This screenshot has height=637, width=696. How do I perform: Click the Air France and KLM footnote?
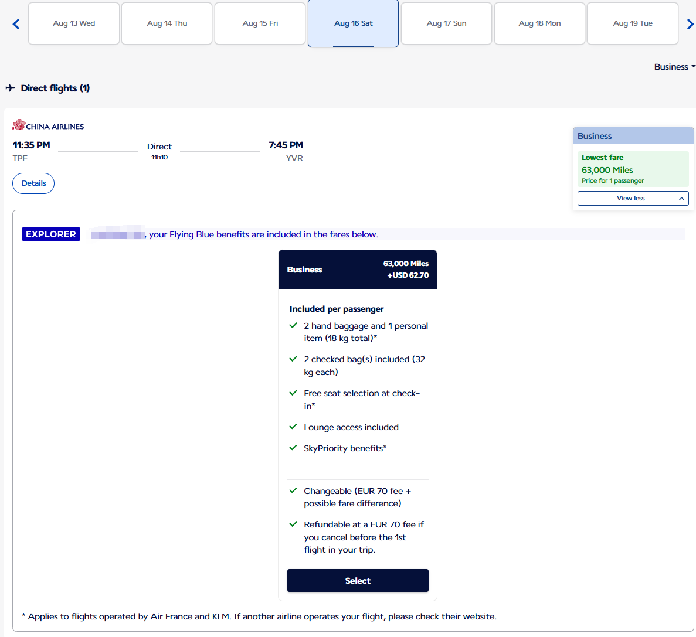pyautogui.click(x=259, y=616)
